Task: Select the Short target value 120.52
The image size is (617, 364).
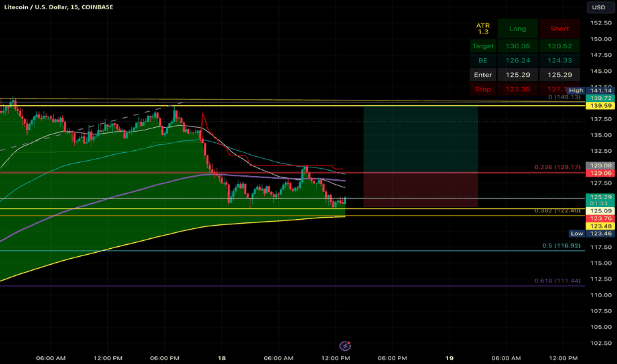Action: pos(559,46)
